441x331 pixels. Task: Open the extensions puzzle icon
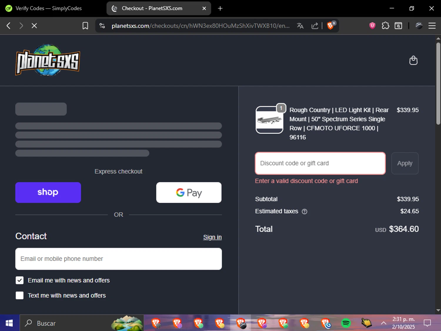pyautogui.click(x=385, y=26)
